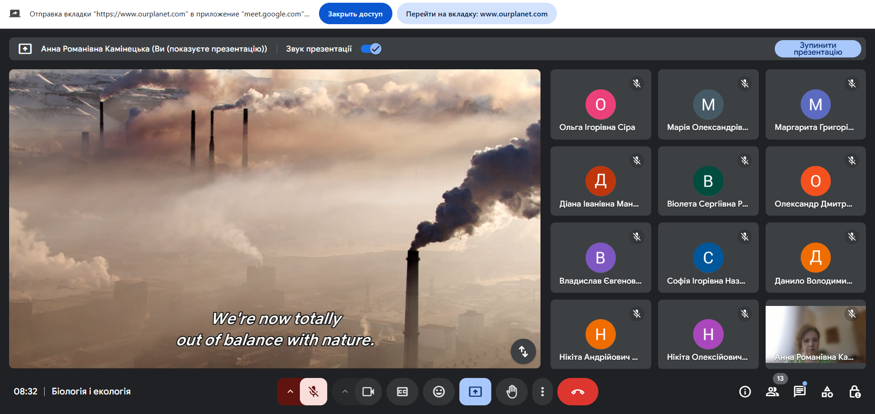Click the stop presentation button
875x414 pixels.
[818, 49]
